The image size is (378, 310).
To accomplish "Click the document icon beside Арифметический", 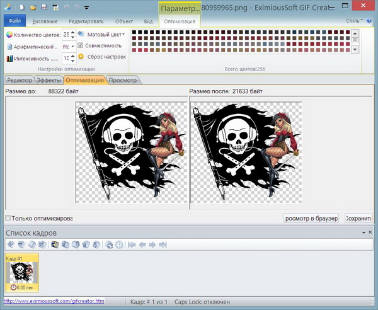I will click(x=9, y=47).
